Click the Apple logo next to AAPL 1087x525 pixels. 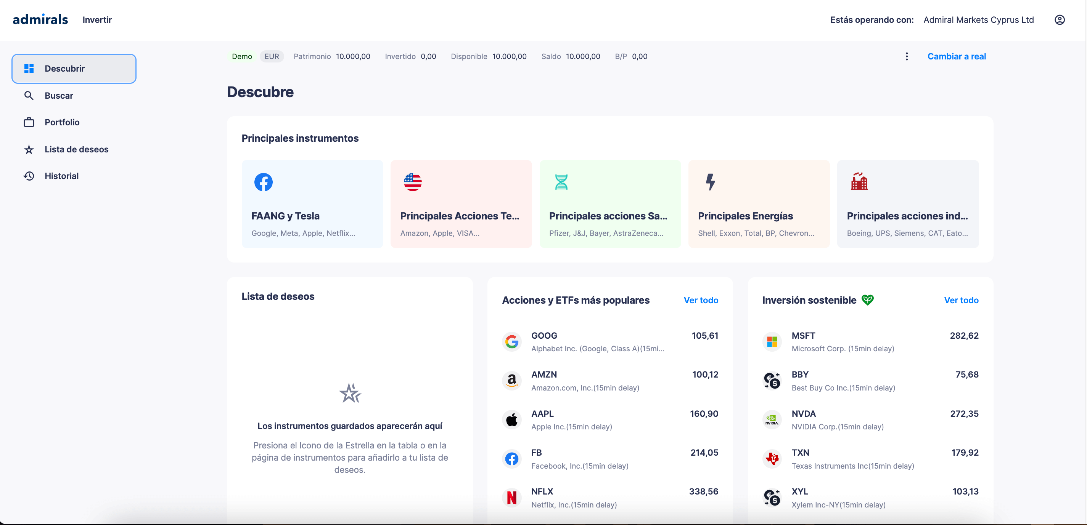coord(512,420)
